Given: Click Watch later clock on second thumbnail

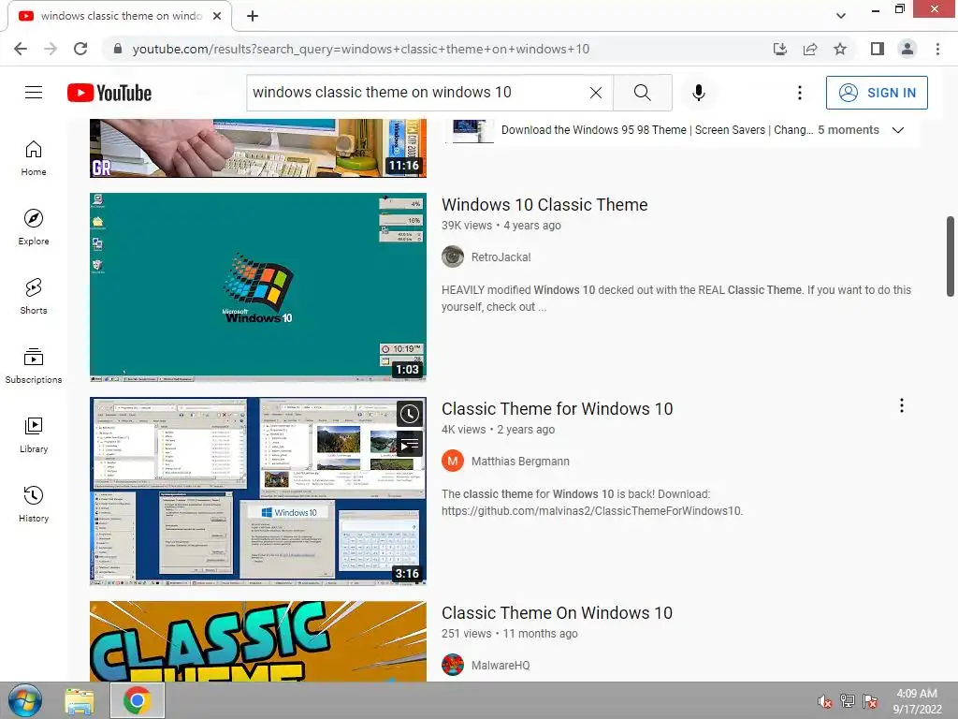Looking at the screenshot, I should [410, 414].
